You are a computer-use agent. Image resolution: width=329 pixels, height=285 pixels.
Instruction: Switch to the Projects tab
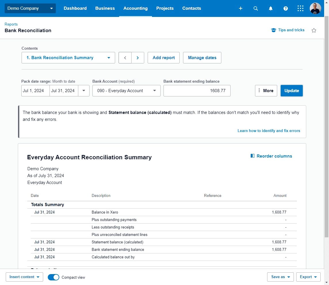(165, 8)
